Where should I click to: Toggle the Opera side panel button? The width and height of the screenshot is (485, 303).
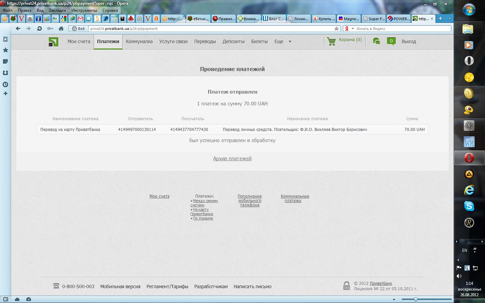(x=5, y=299)
